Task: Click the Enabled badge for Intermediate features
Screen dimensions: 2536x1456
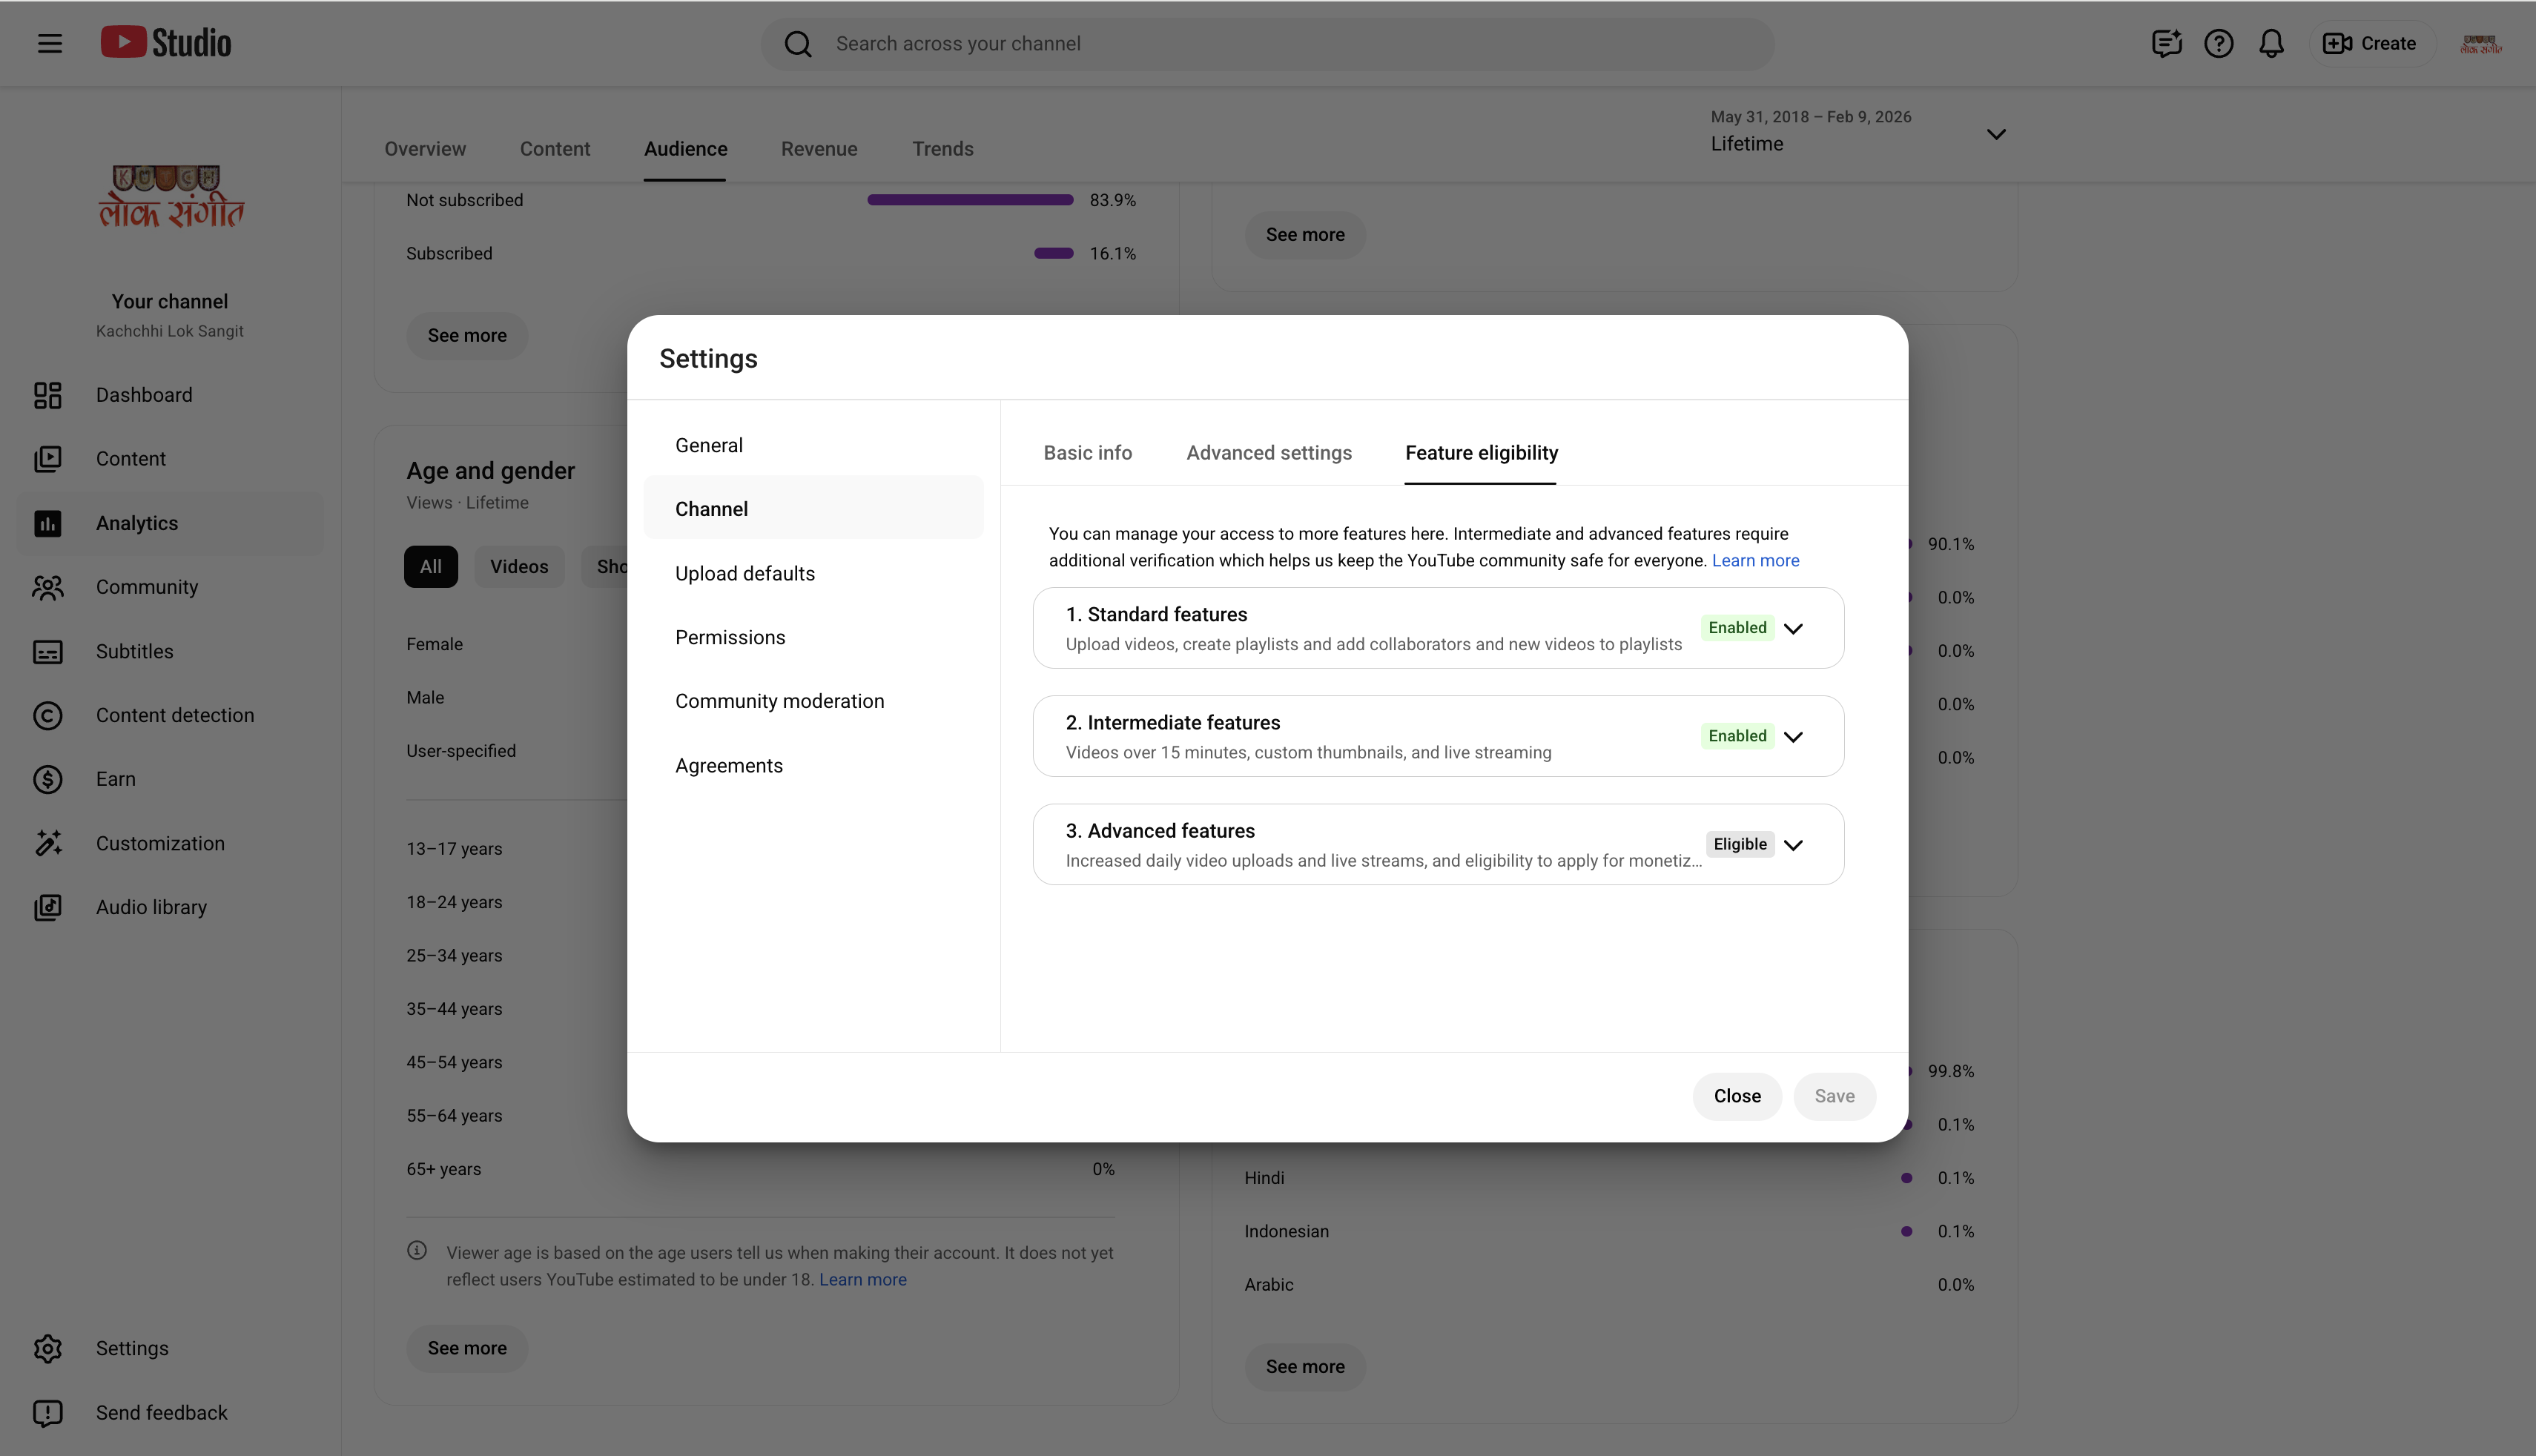Action: 1737,736
